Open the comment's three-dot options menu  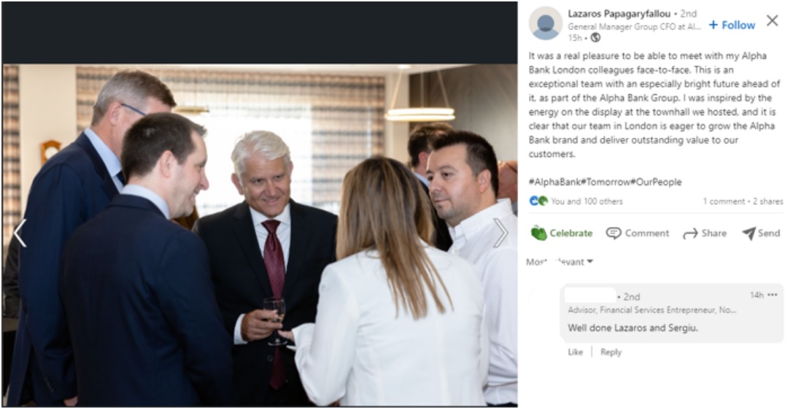pos(772,295)
